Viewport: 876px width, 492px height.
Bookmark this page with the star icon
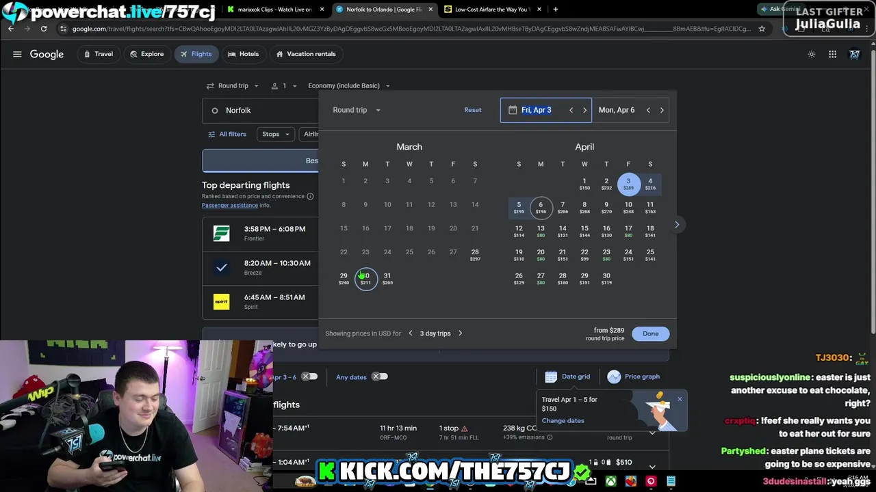(x=762, y=29)
